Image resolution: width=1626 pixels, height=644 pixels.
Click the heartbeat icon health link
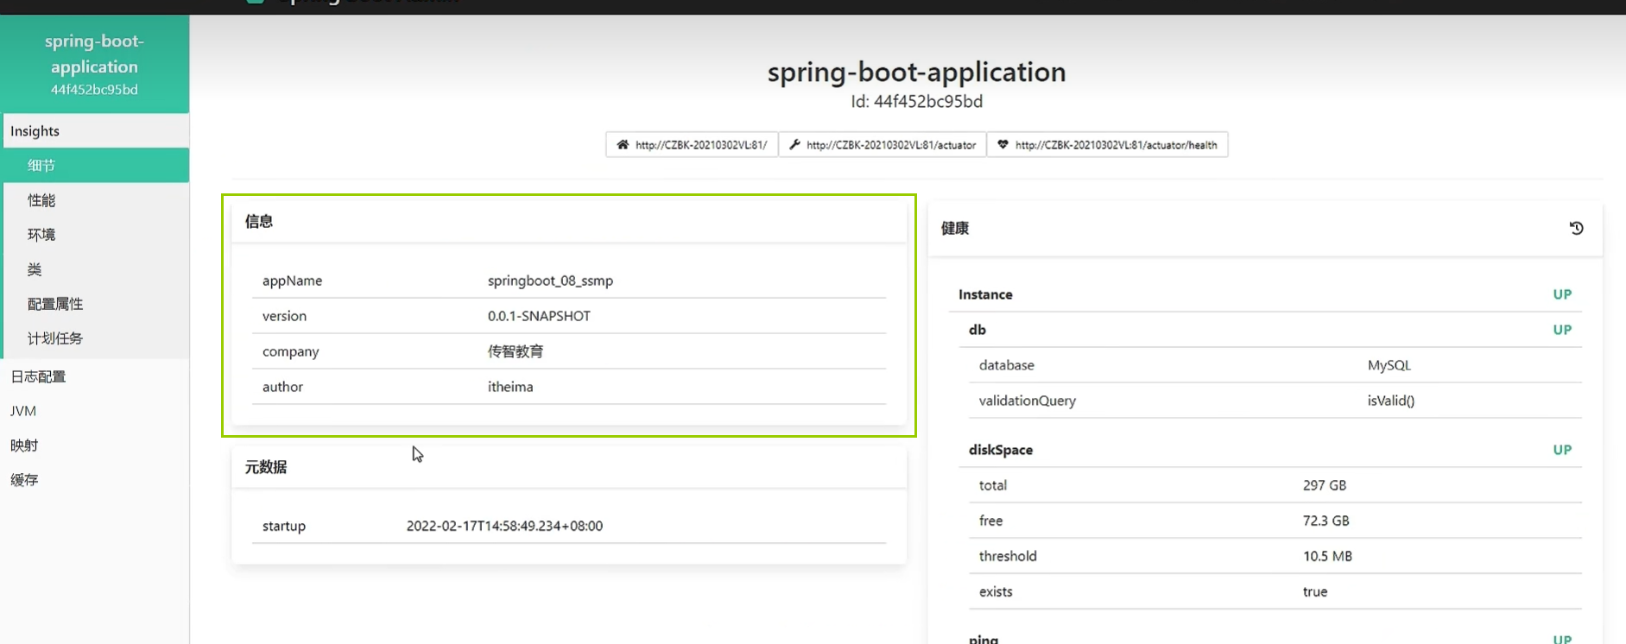[x=1107, y=145]
